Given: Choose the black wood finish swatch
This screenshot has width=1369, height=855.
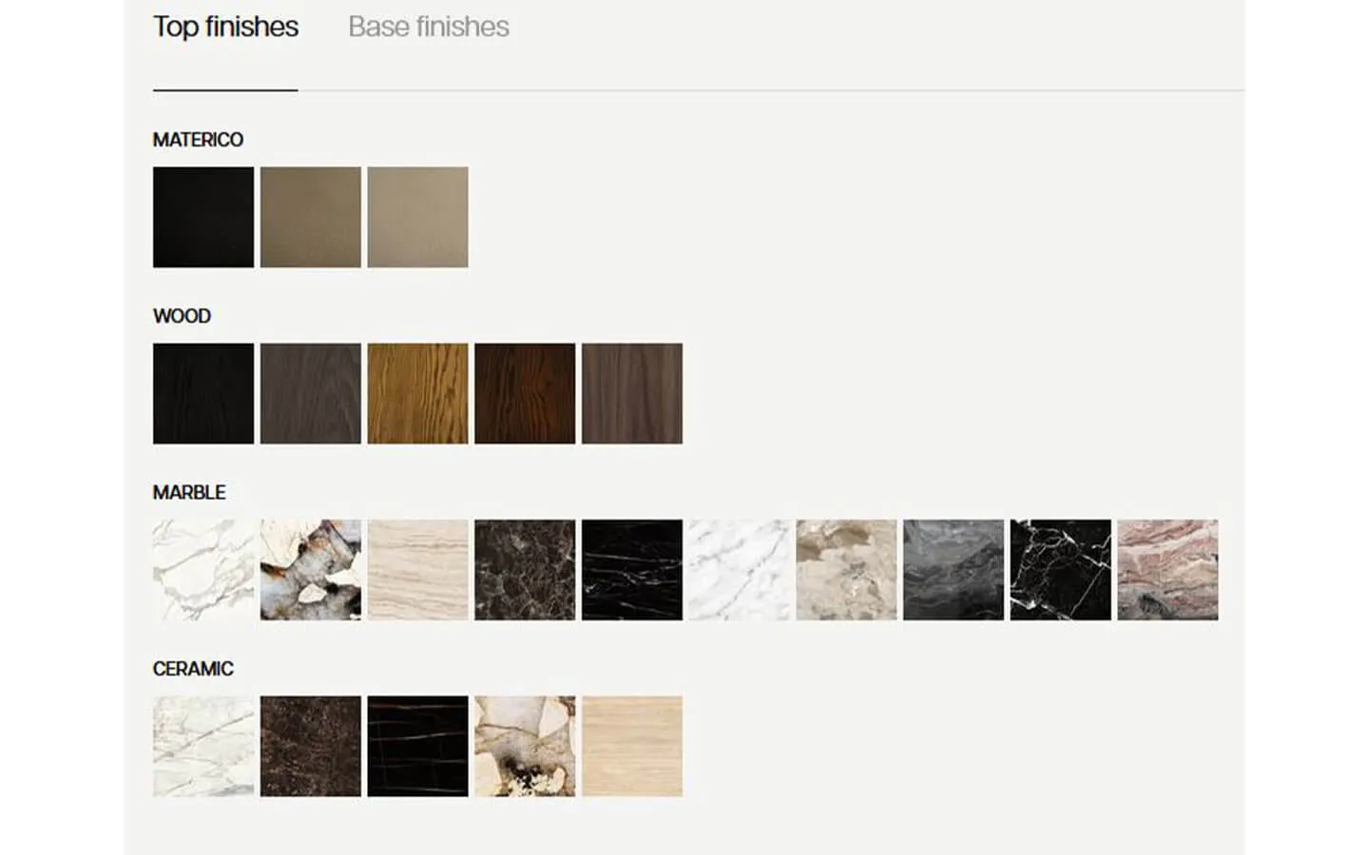Looking at the screenshot, I should [203, 393].
